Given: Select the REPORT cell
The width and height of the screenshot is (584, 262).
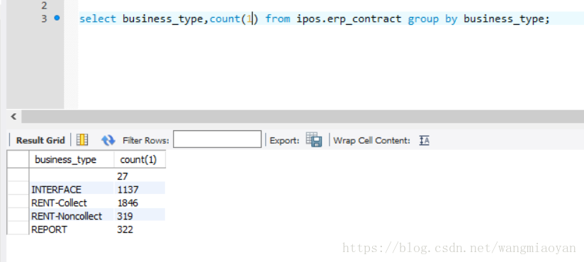Looking at the screenshot, I should (72, 229).
